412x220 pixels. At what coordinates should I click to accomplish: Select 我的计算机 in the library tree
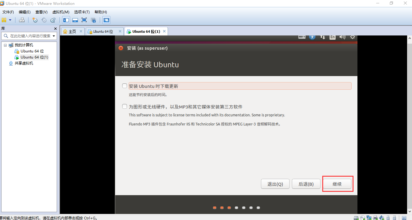pos(24,45)
